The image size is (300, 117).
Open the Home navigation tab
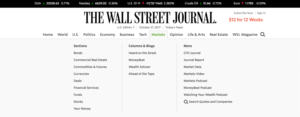pyautogui.click(x=48, y=35)
